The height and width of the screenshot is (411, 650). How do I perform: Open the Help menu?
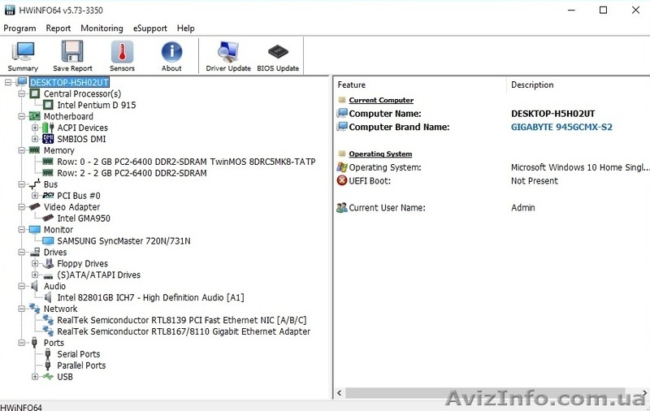186,28
